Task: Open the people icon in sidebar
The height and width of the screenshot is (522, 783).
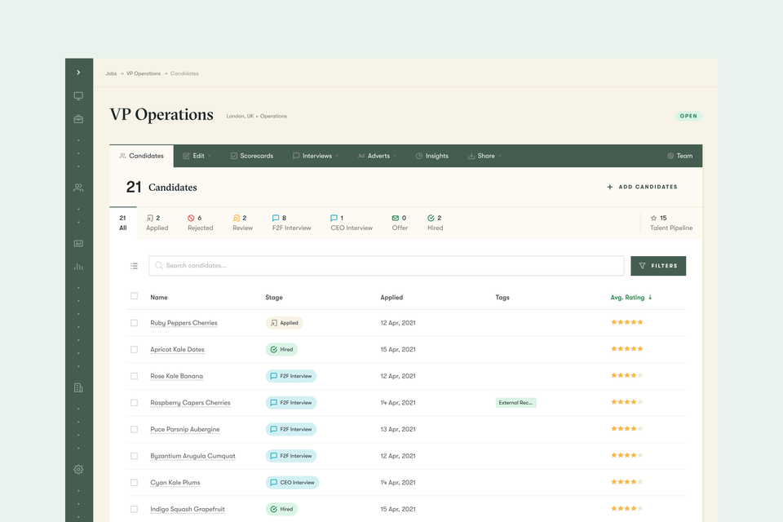Action: click(78, 188)
